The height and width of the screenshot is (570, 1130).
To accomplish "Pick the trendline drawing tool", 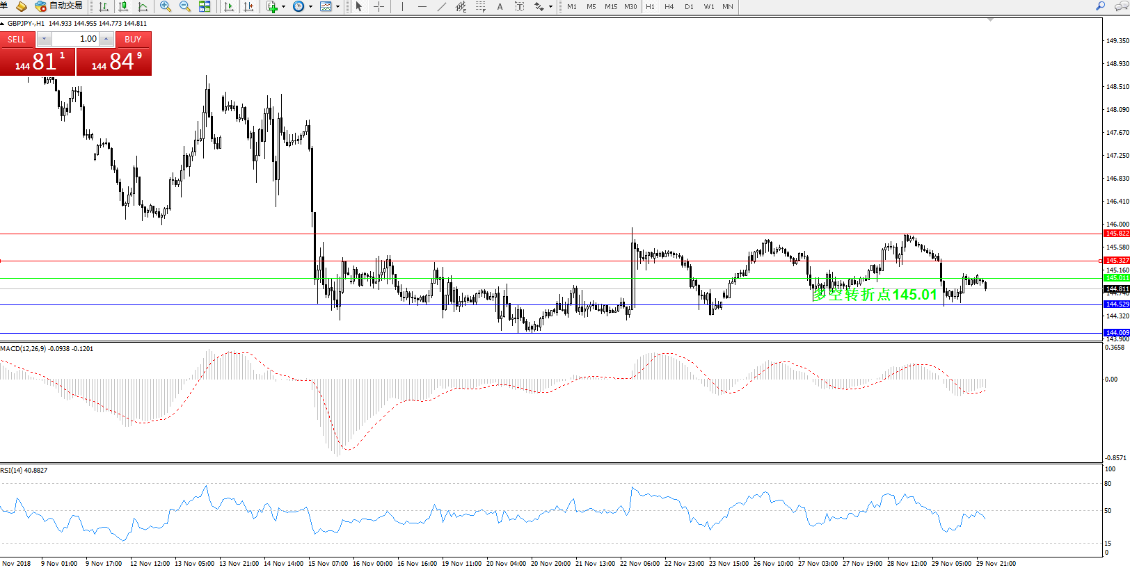I will tap(441, 7).
